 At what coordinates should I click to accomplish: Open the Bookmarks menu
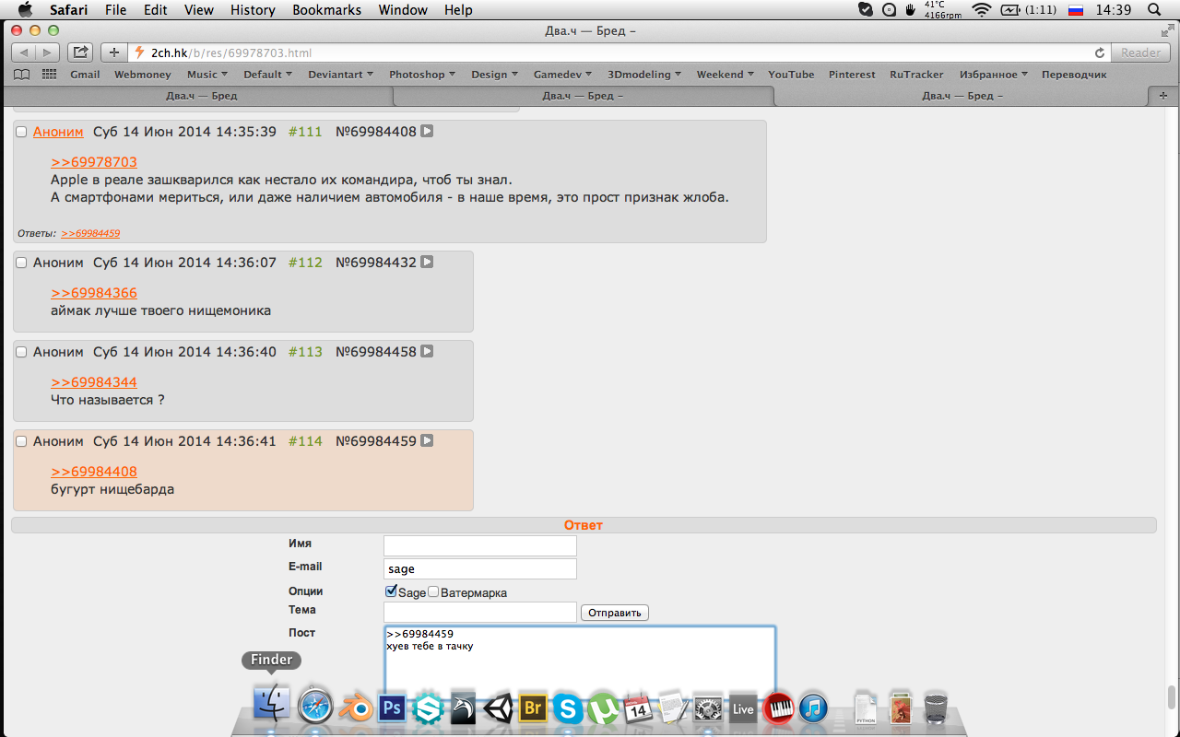point(328,10)
